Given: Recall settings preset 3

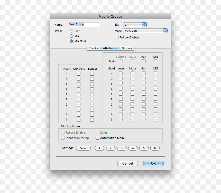Looking at the screenshot, I should (122, 148).
